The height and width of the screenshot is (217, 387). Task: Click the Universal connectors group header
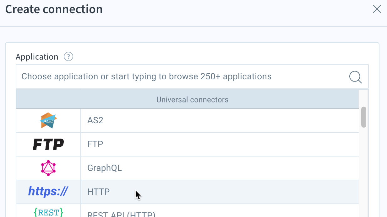192,100
